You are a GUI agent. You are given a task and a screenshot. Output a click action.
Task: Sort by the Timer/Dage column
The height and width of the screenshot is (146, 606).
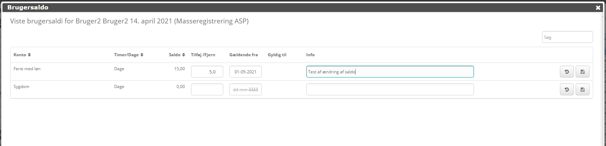coord(128,55)
